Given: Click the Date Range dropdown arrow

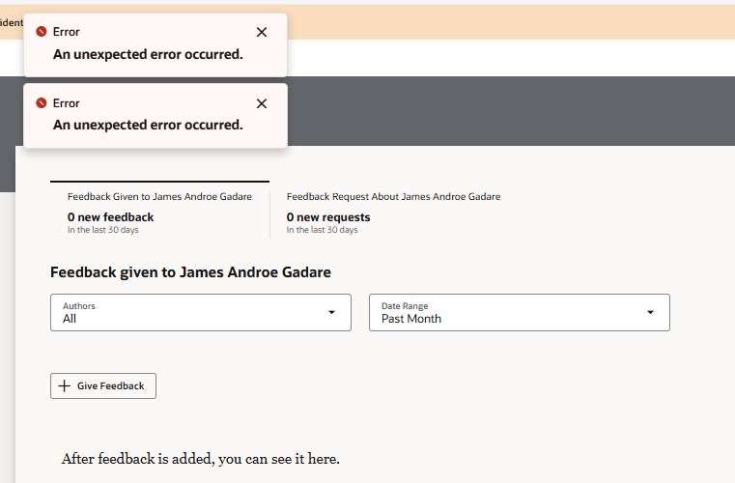Looking at the screenshot, I should [x=650, y=312].
